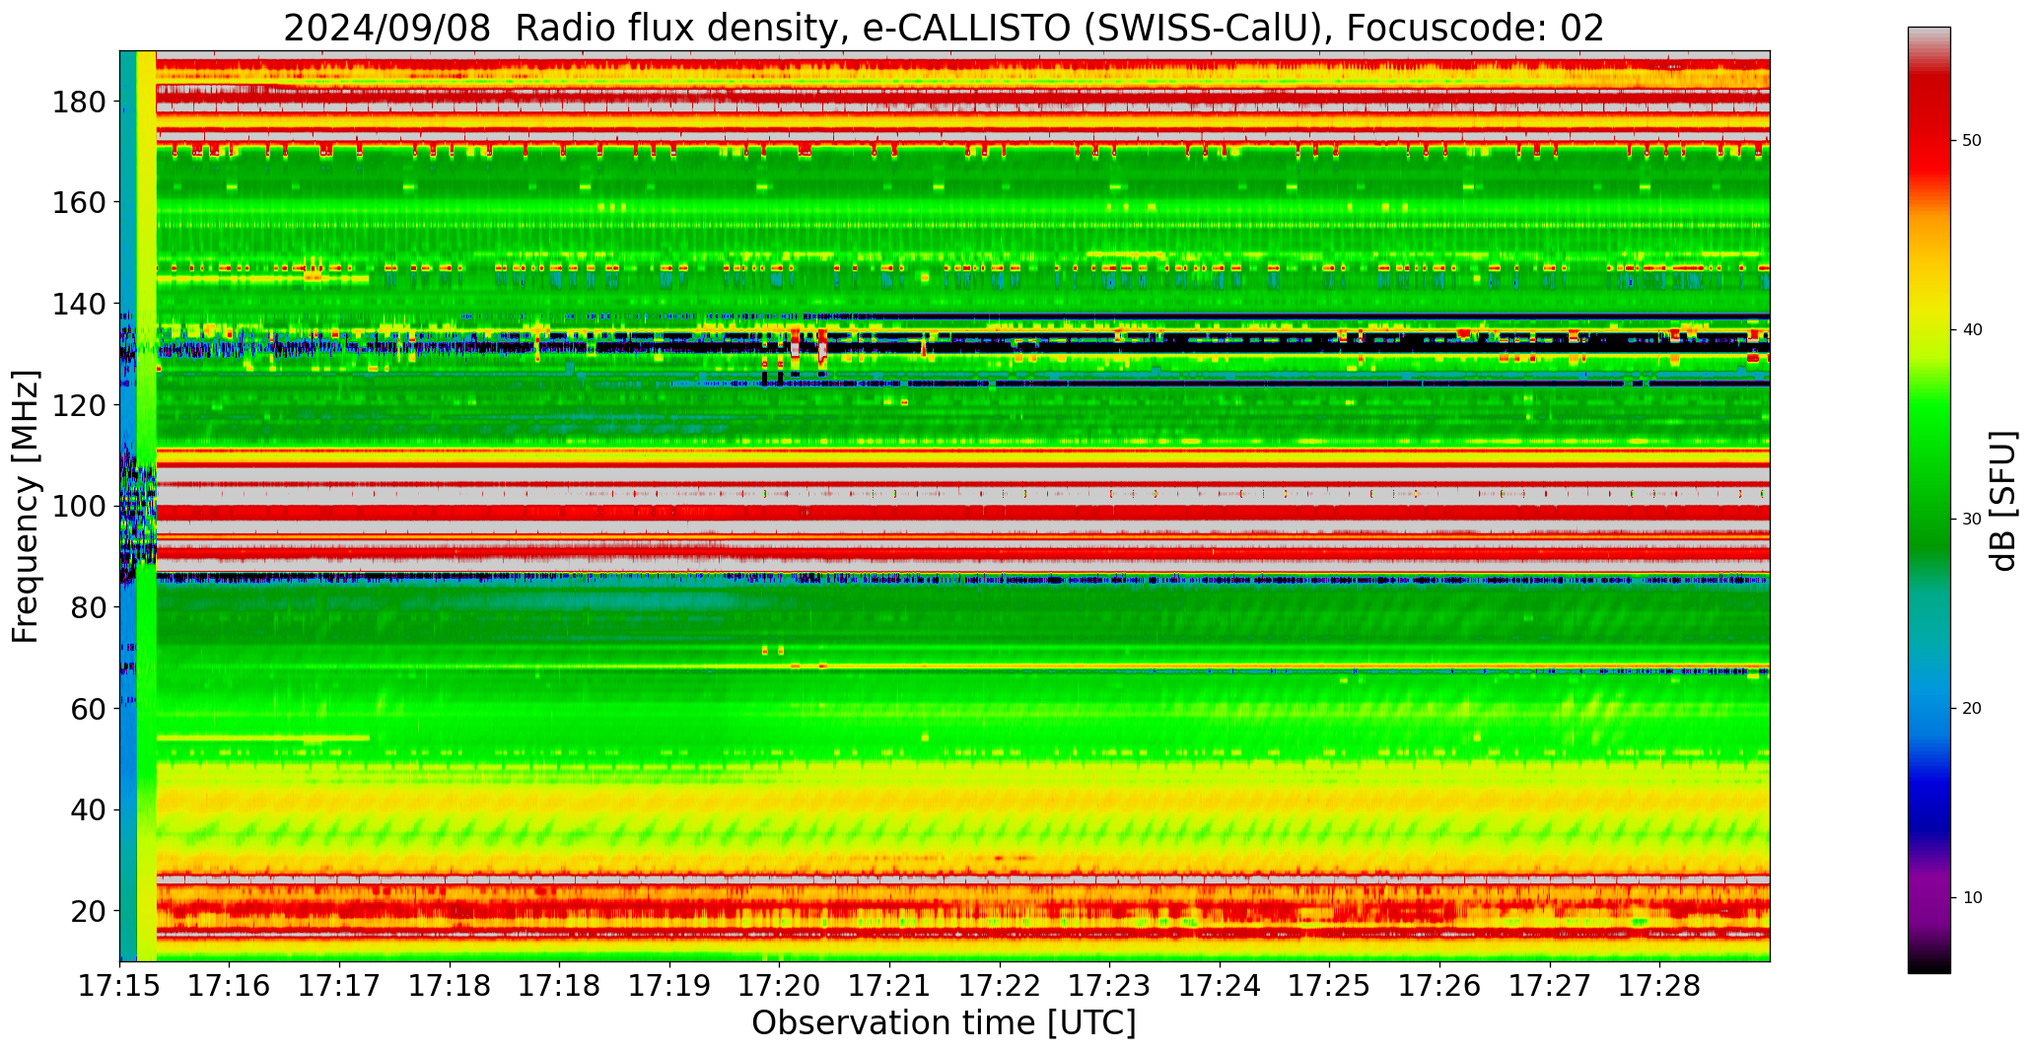Screen dimensions: 2033x1052
Task: Click the 17:24 time tick label
Action: (x=1220, y=985)
